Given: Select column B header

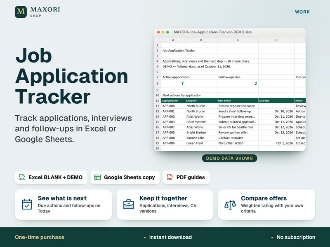Looking at the screenshot, I should (x=201, y=40).
